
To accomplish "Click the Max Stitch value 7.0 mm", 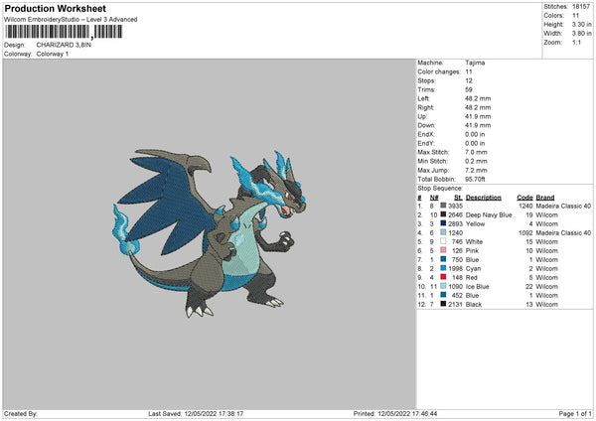I will pyautogui.click(x=476, y=152).
